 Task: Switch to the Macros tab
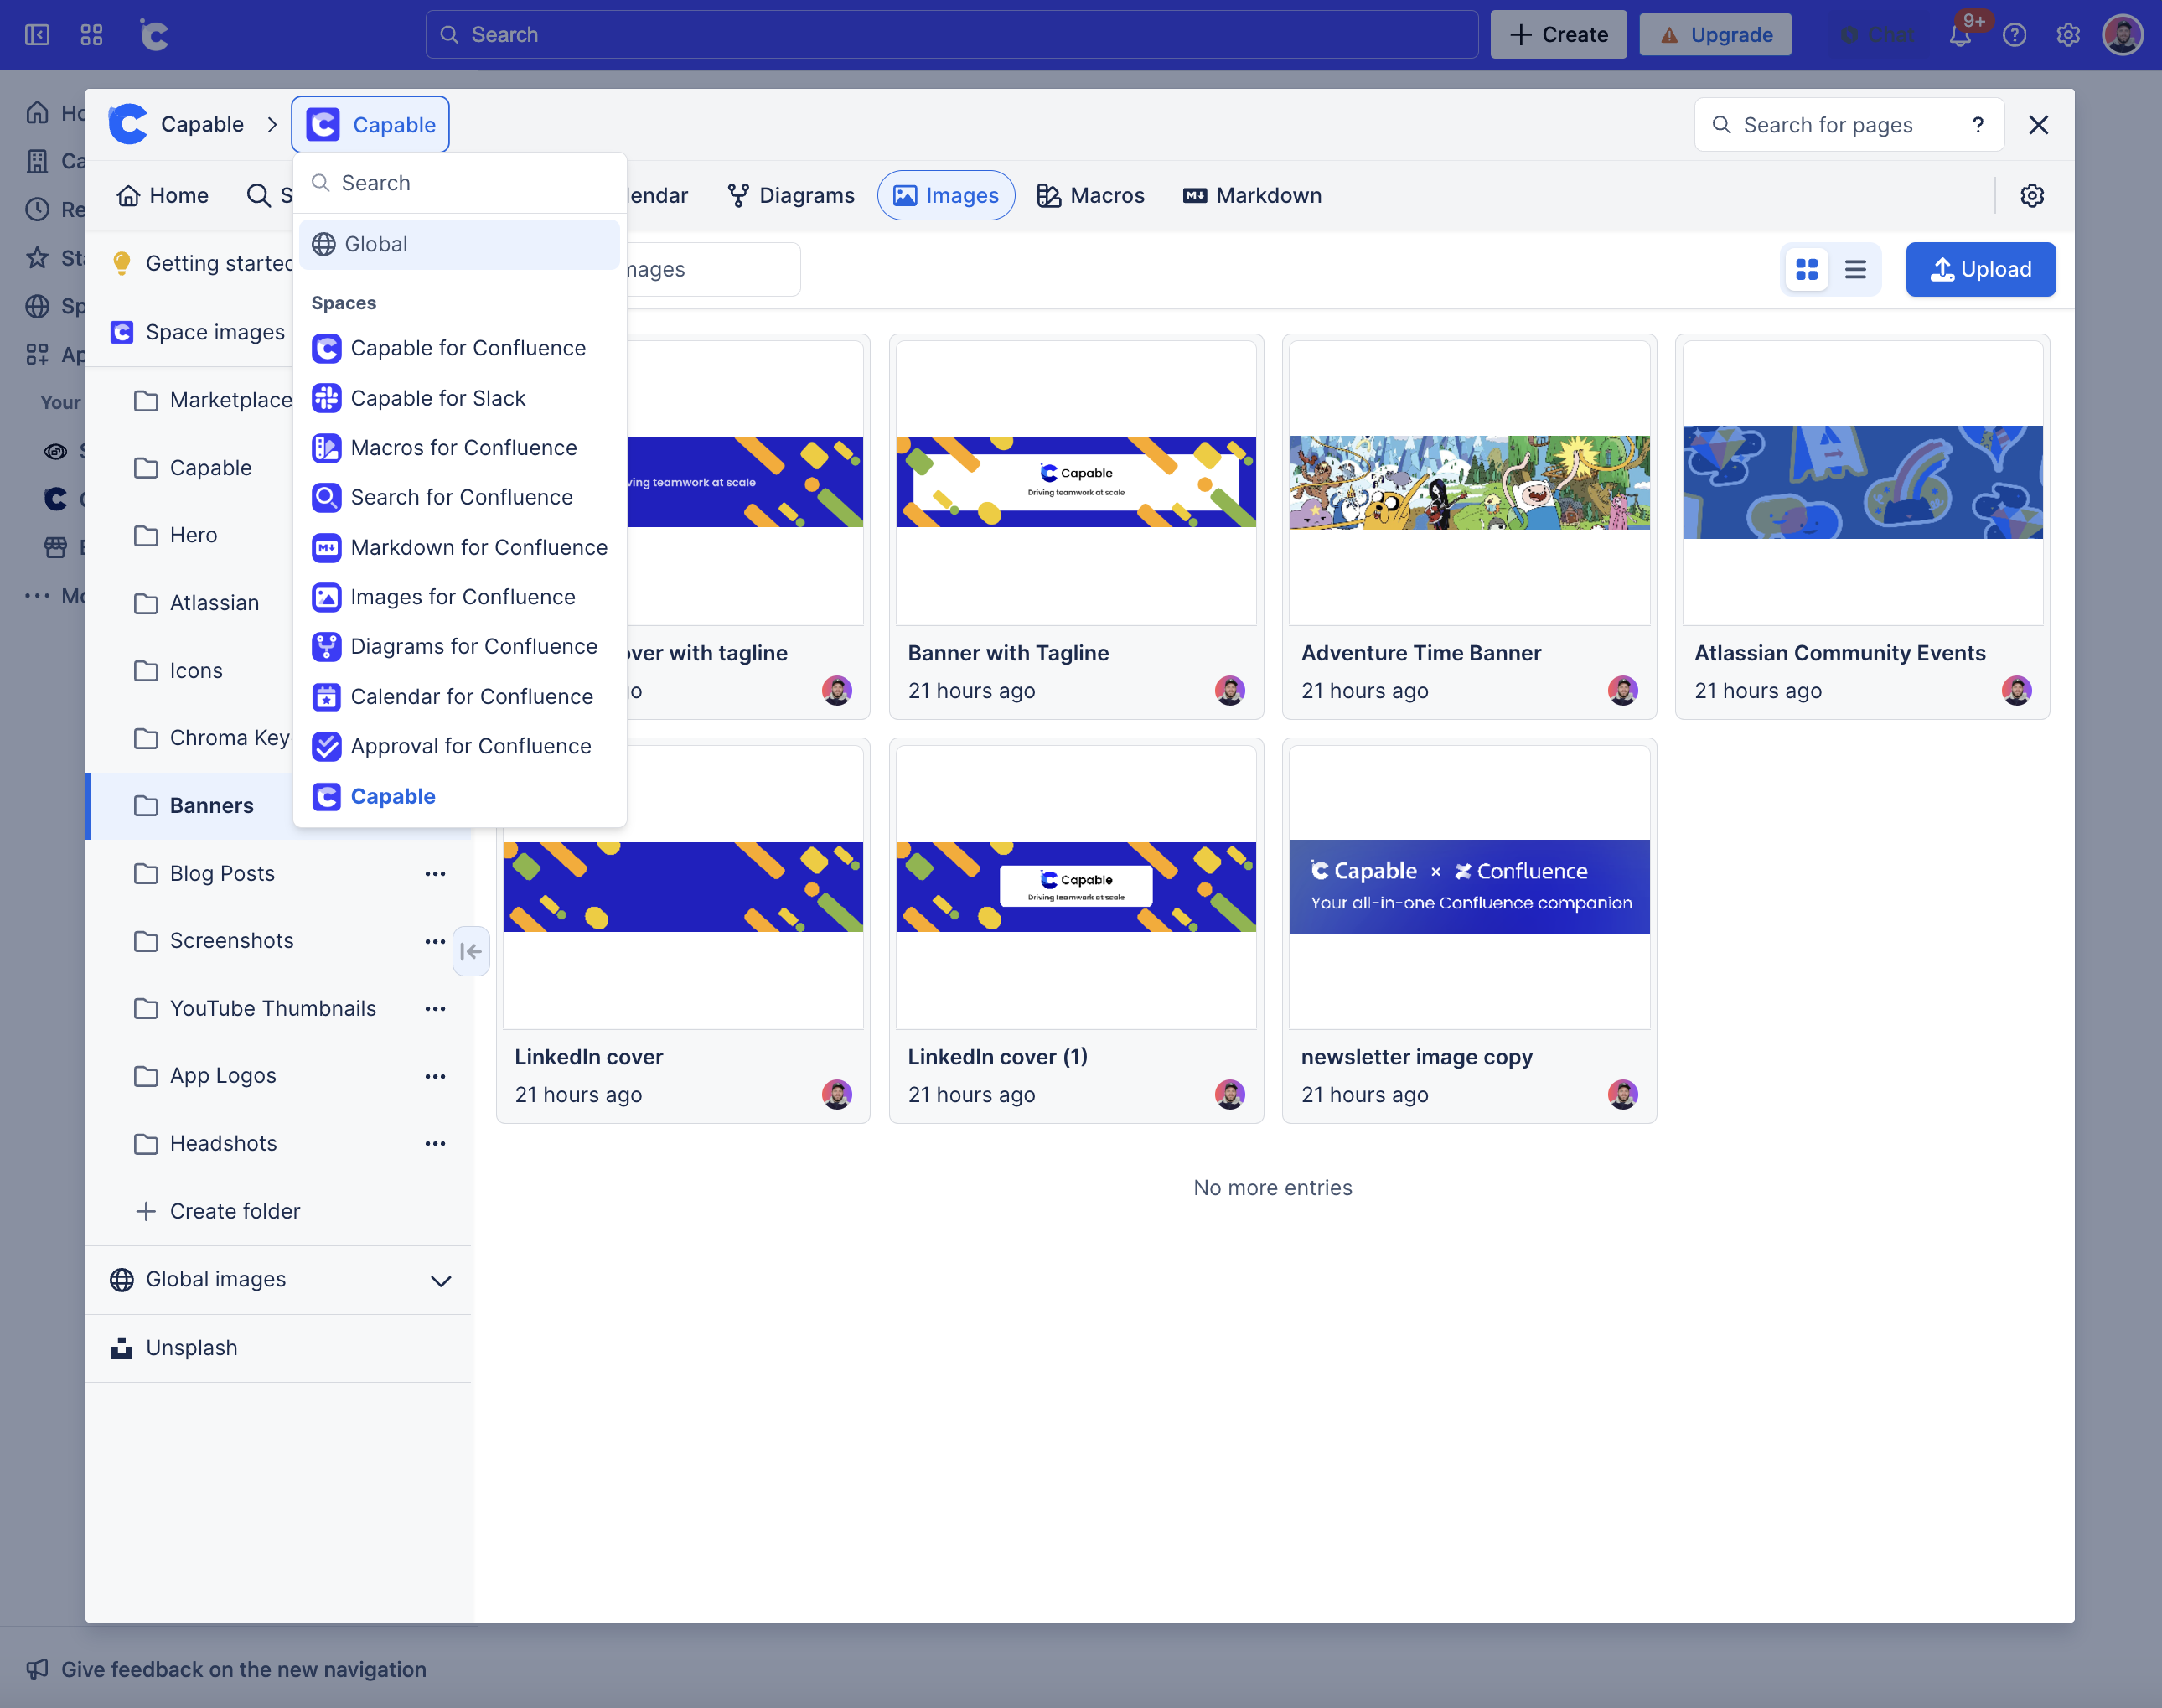coord(1091,195)
